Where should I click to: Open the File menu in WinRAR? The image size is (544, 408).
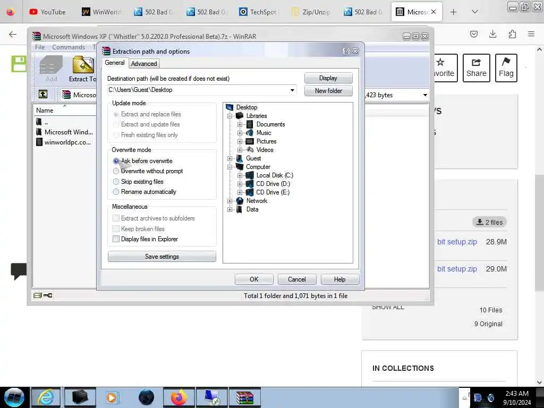pos(40,47)
